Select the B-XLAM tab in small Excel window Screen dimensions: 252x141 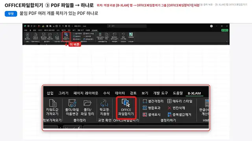tap(94, 30)
